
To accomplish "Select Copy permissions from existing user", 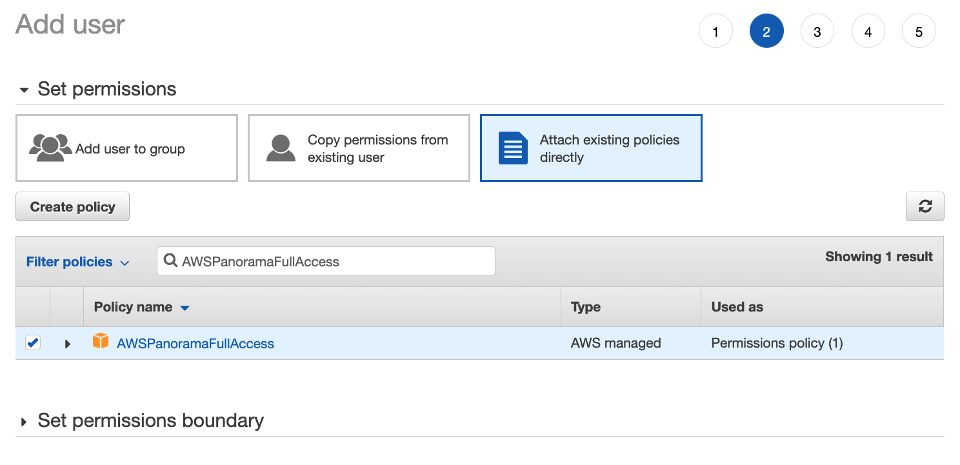I will pos(359,148).
